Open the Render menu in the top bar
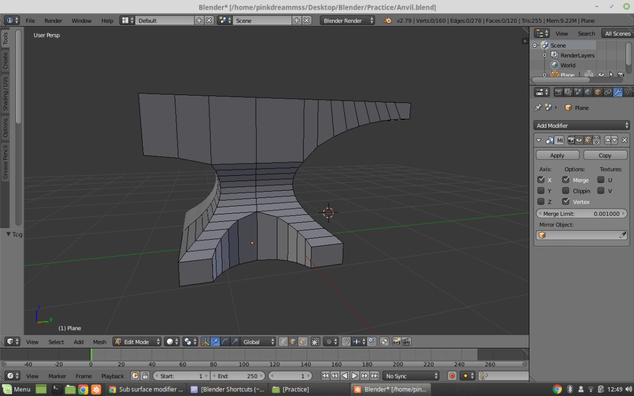Viewport: 634px width, 396px height. tap(53, 21)
